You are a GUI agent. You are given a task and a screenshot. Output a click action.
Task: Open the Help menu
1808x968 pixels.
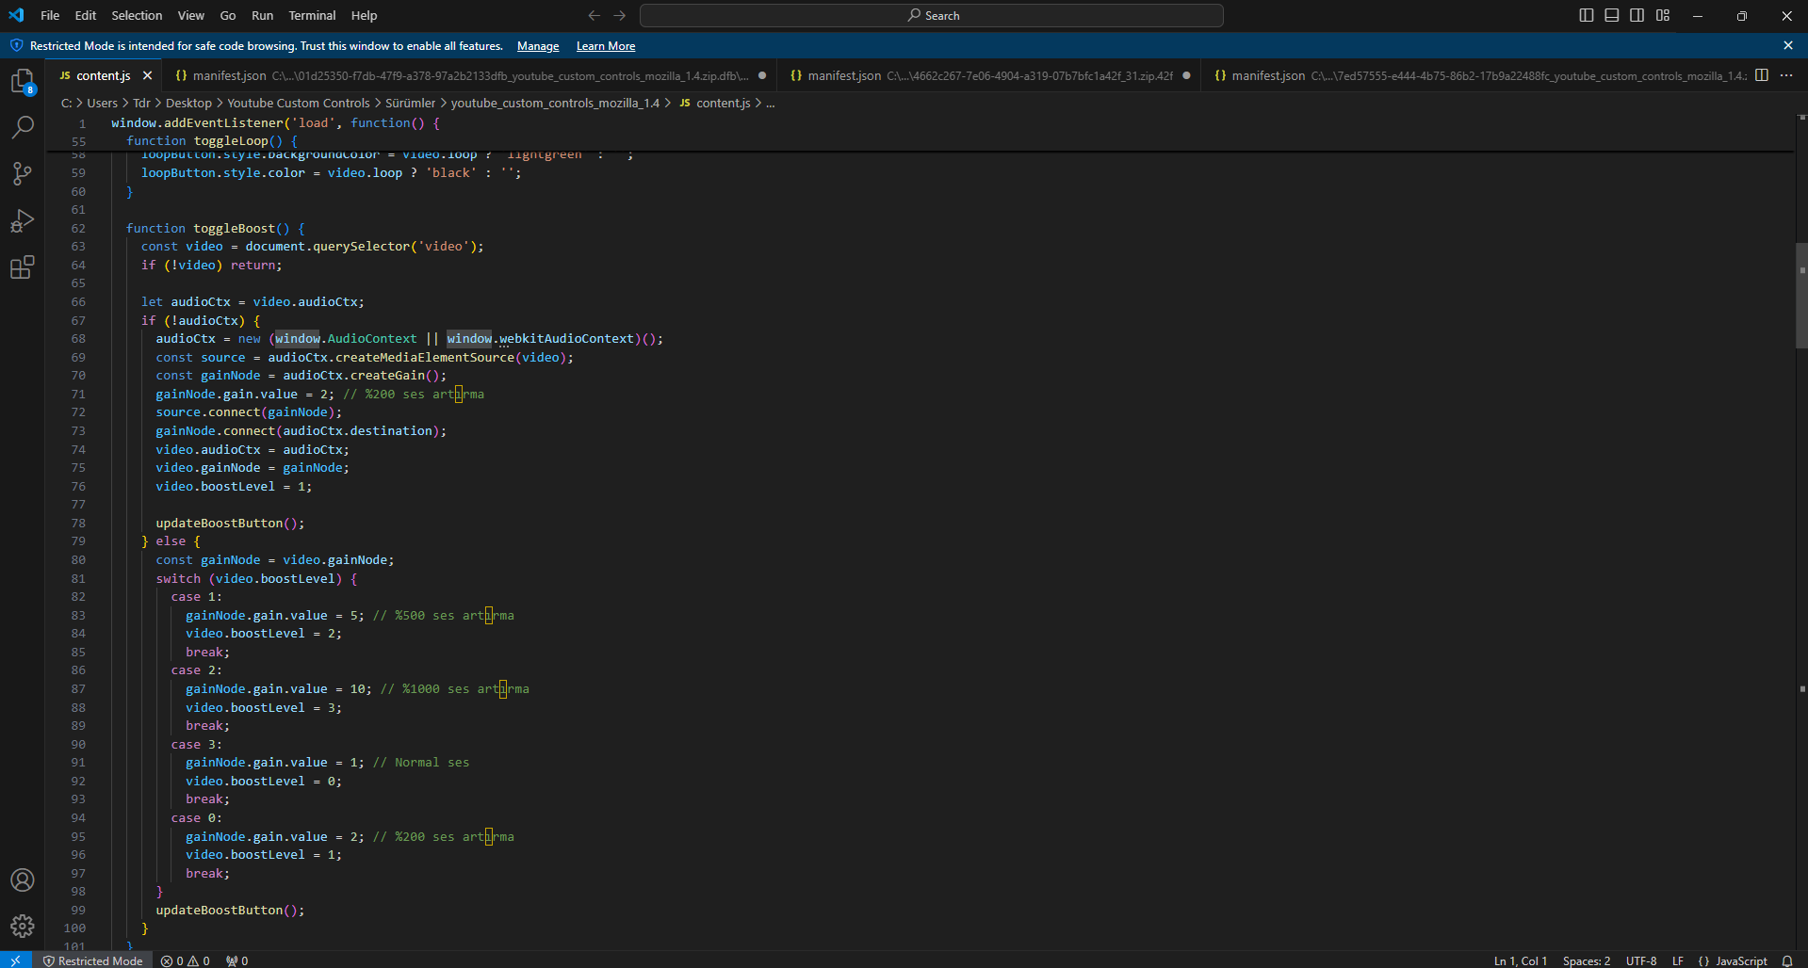[x=365, y=15]
